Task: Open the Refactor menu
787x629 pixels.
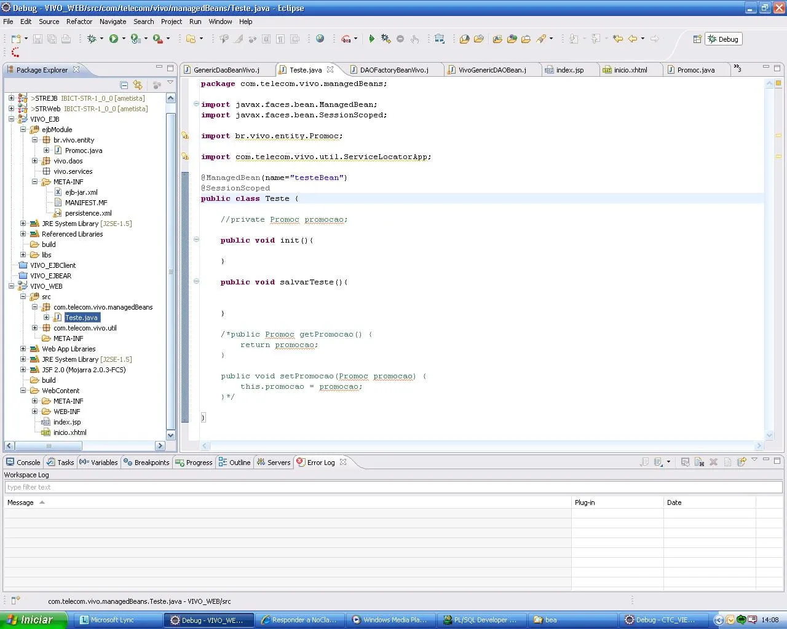Action: click(79, 21)
